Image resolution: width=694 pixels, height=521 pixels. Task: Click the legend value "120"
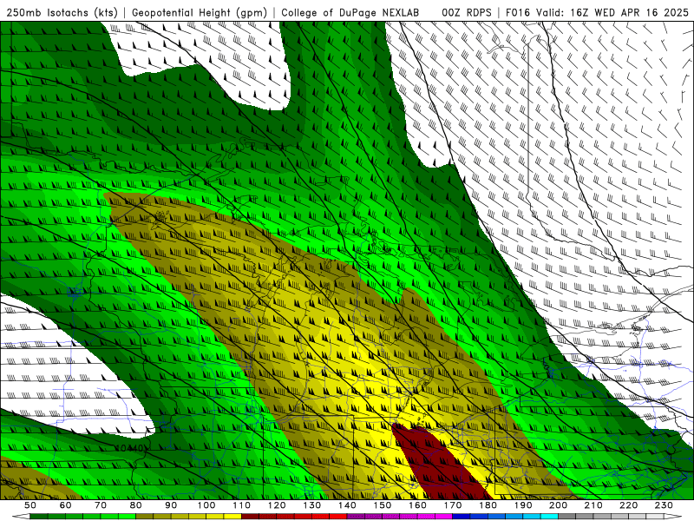click(x=277, y=505)
